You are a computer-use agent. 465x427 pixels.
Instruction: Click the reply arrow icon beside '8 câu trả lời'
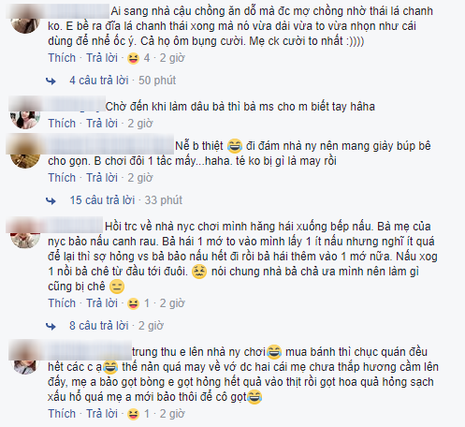click(x=51, y=326)
